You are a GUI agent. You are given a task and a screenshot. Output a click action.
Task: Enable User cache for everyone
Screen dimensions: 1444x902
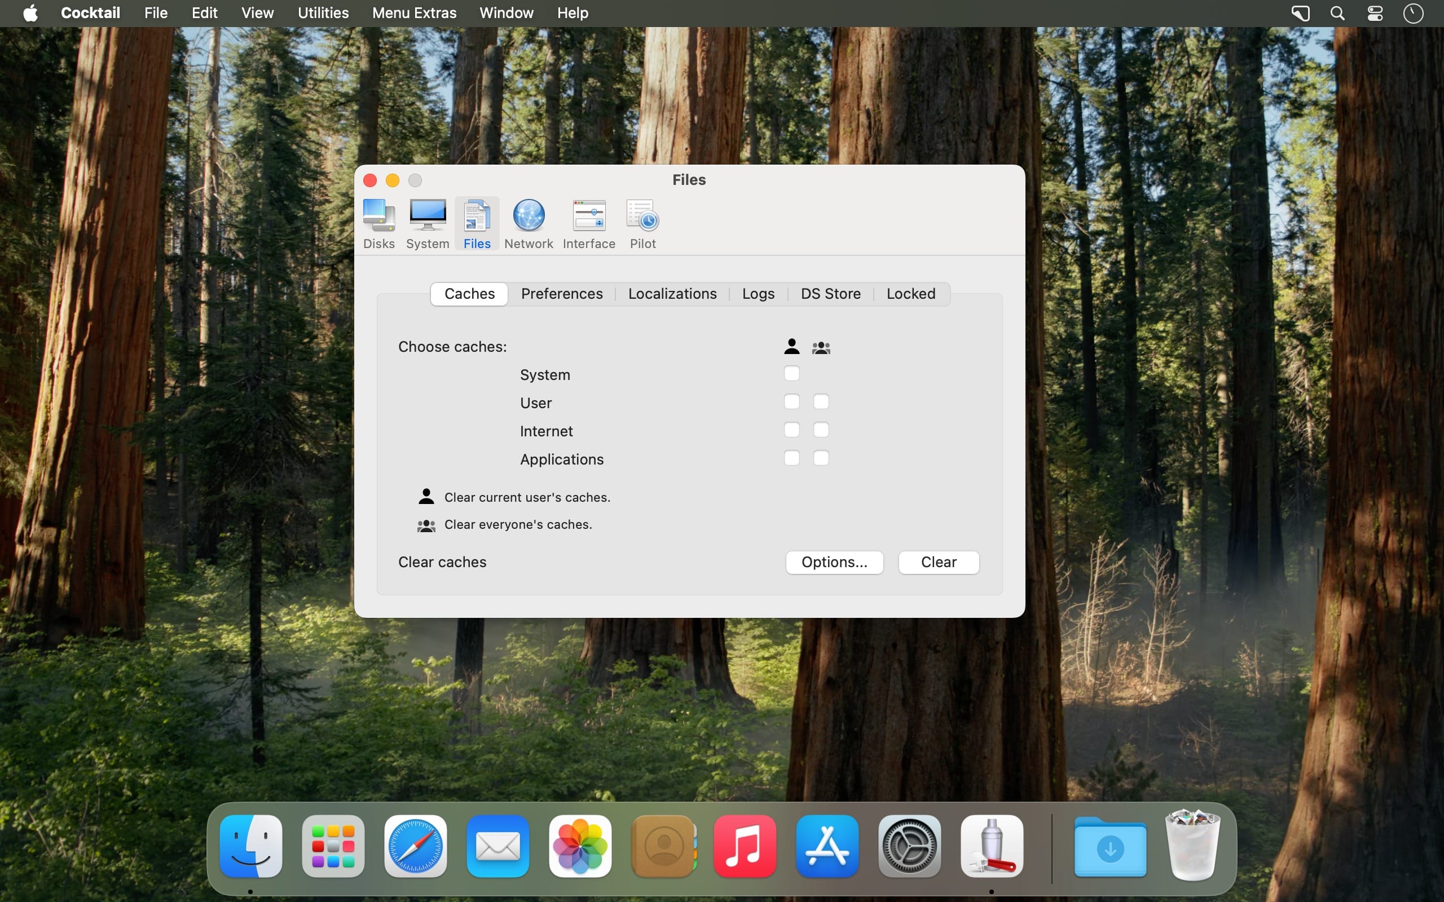(x=821, y=401)
